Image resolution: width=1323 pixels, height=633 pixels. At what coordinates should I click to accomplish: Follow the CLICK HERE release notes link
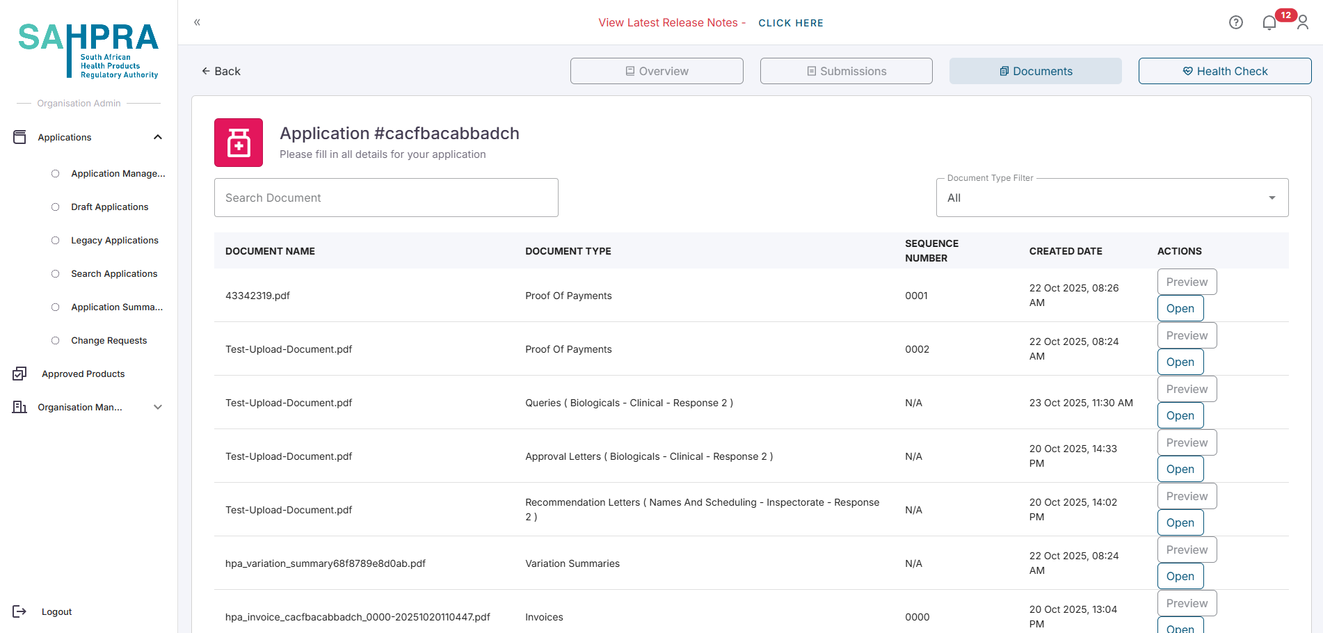click(x=790, y=23)
